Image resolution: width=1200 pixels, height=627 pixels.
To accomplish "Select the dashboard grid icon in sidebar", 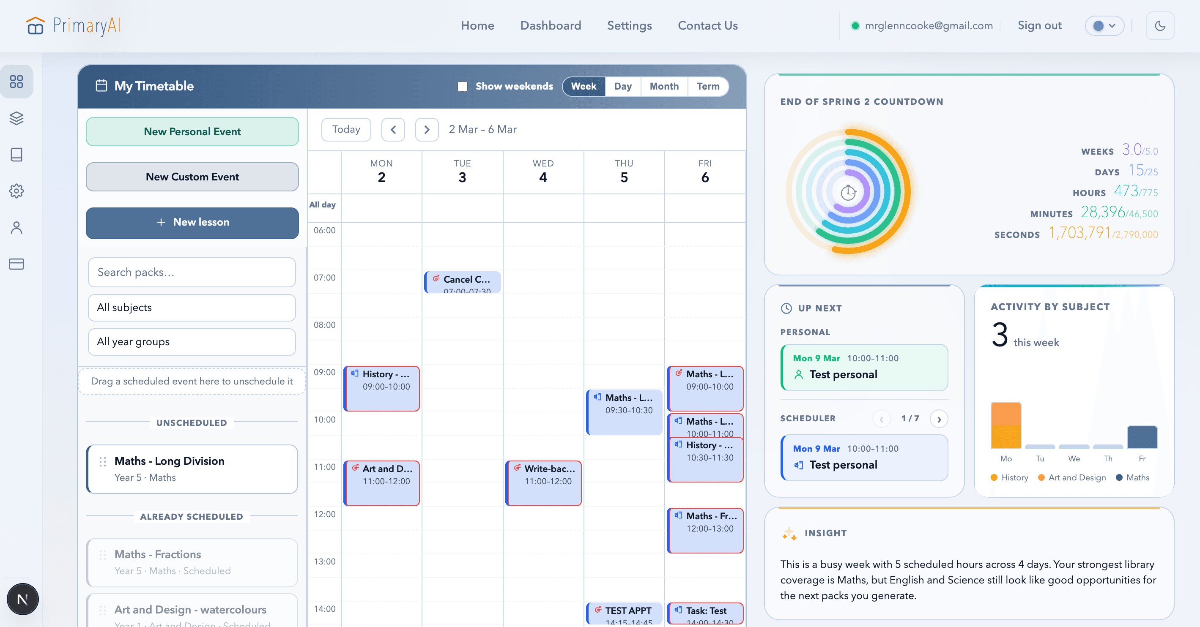I will [17, 81].
